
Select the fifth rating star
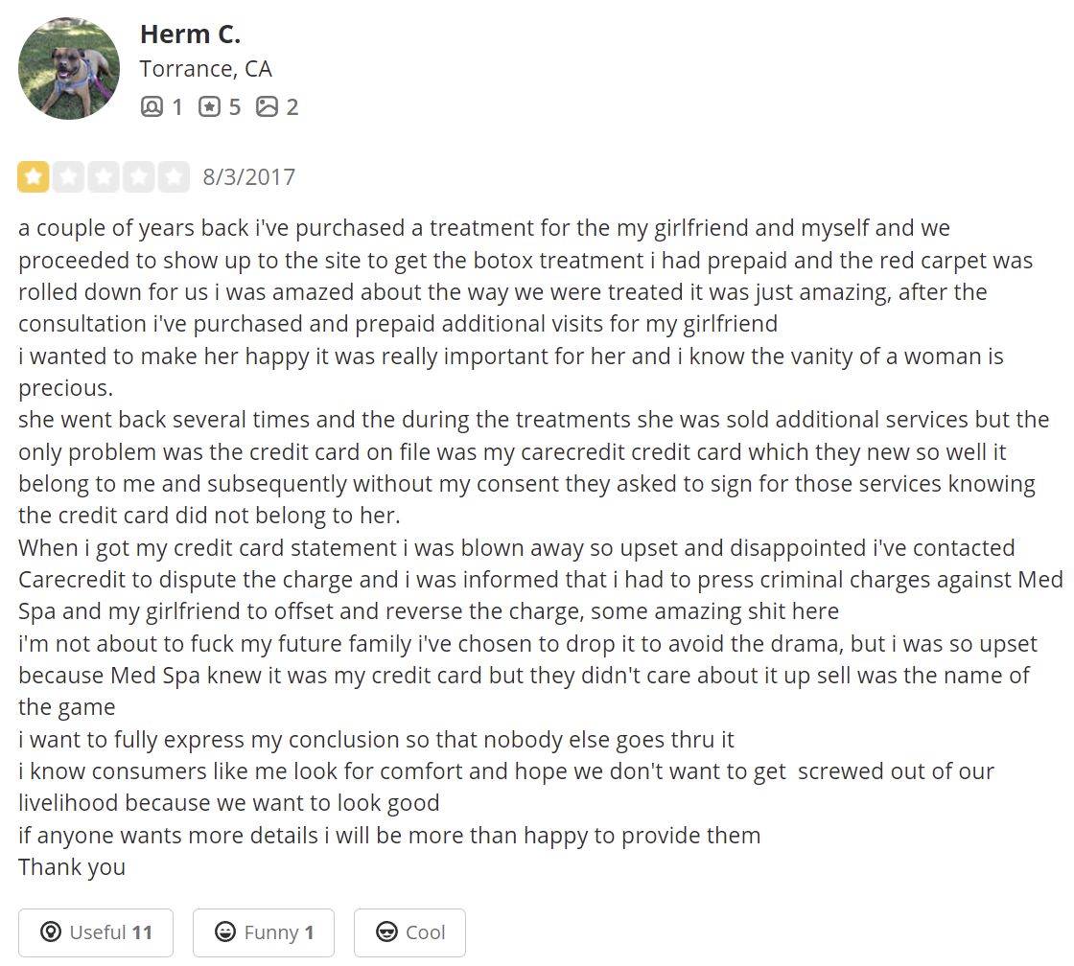pyautogui.click(x=174, y=176)
